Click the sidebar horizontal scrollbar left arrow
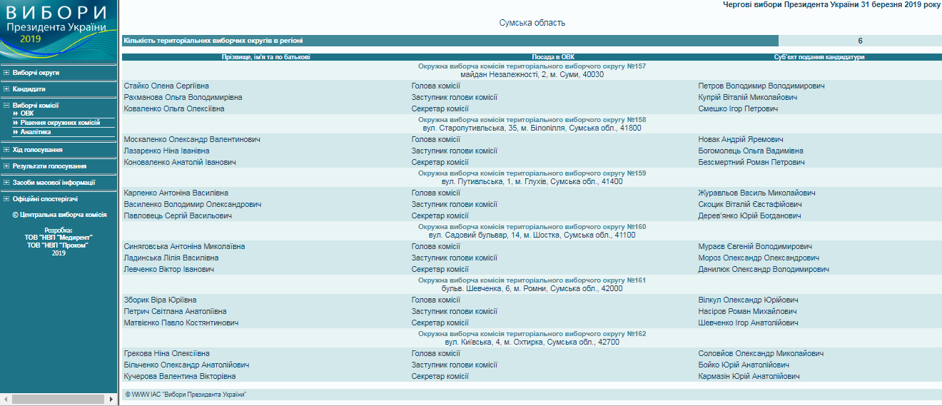 click(5, 398)
